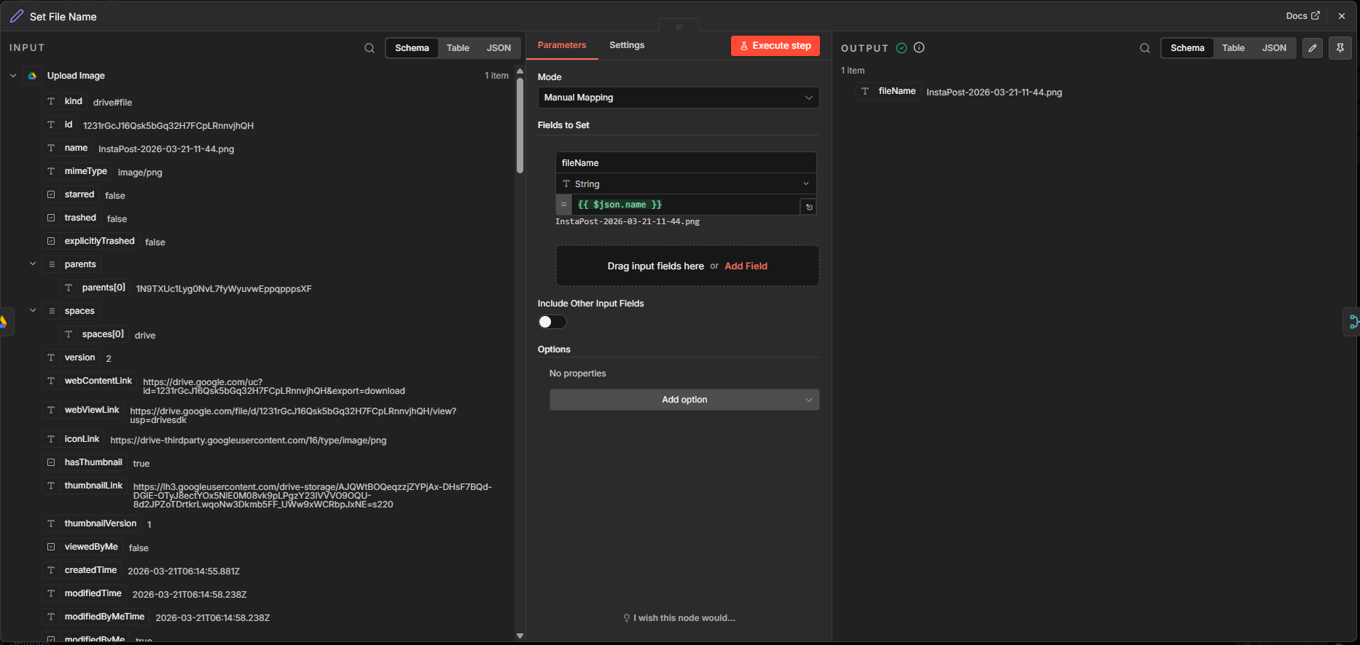
Task: Click the equals expression toggle on the value field
Action: pos(563,205)
